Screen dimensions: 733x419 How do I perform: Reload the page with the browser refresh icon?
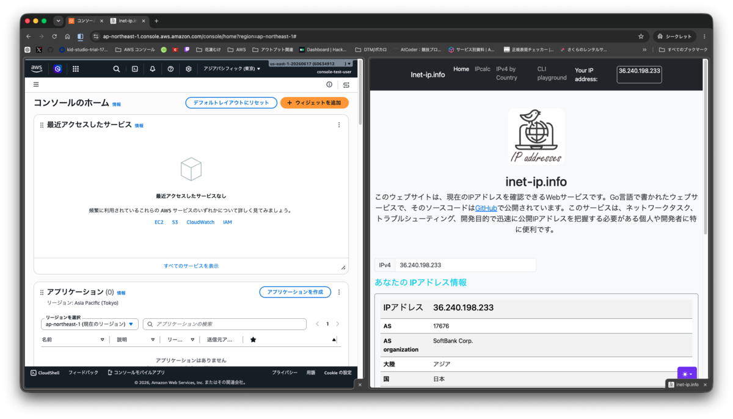click(54, 37)
